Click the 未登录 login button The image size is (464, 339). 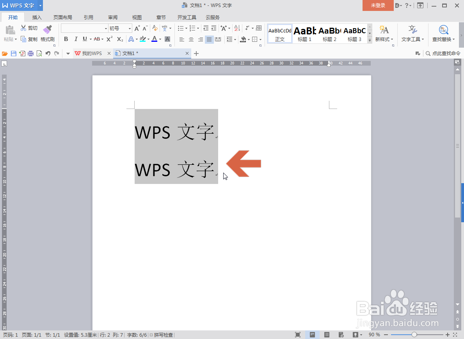[378, 5]
